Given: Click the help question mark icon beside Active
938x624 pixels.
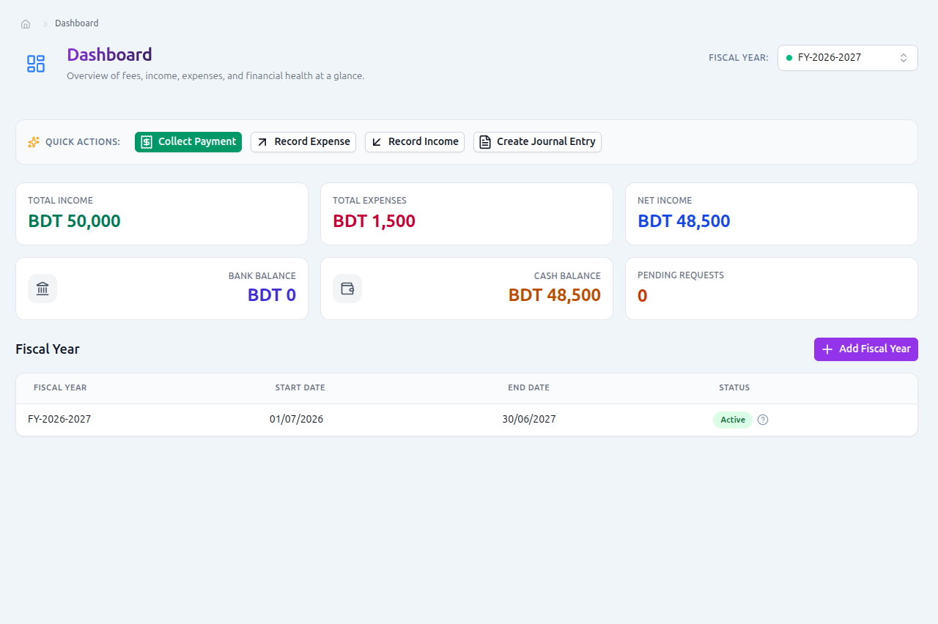Looking at the screenshot, I should (x=763, y=420).
